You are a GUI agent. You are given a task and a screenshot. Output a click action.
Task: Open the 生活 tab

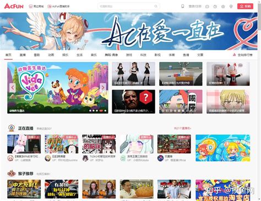pos(79,55)
